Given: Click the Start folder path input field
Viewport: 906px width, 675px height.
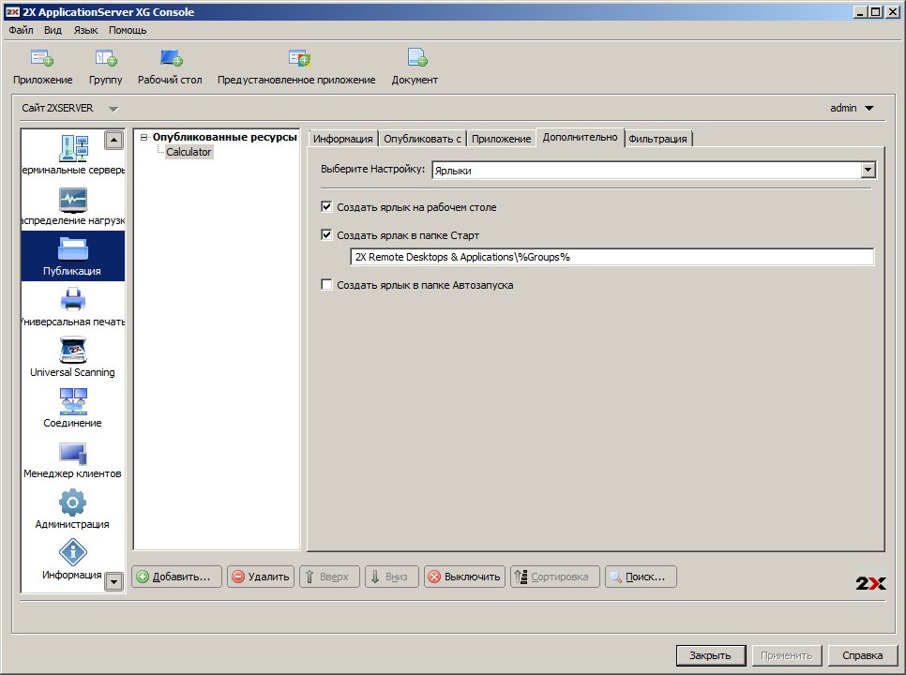Looking at the screenshot, I should pos(612,257).
